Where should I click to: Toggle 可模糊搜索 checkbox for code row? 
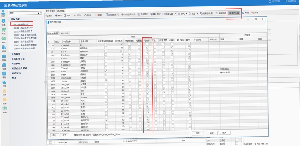(x=129, y=51)
